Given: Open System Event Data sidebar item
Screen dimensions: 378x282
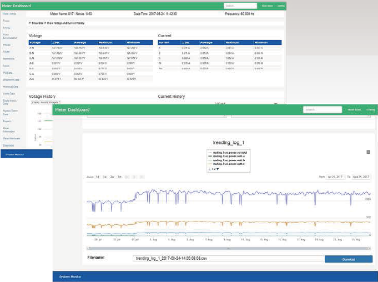Looking at the screenshot, I should click(10, 112).
